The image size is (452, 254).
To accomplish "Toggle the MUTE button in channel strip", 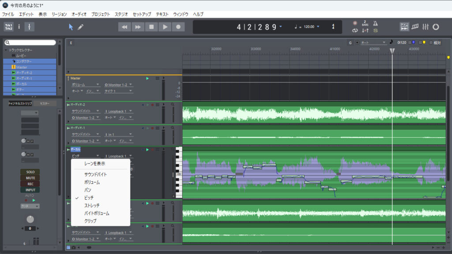I will pyautogui.click(x=30, y=178).
